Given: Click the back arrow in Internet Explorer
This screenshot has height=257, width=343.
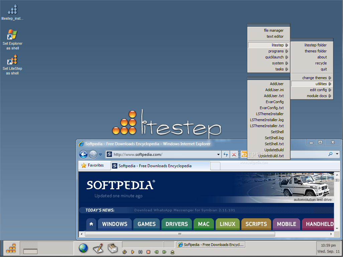Looking at the screenshot, I should (83, 155).
